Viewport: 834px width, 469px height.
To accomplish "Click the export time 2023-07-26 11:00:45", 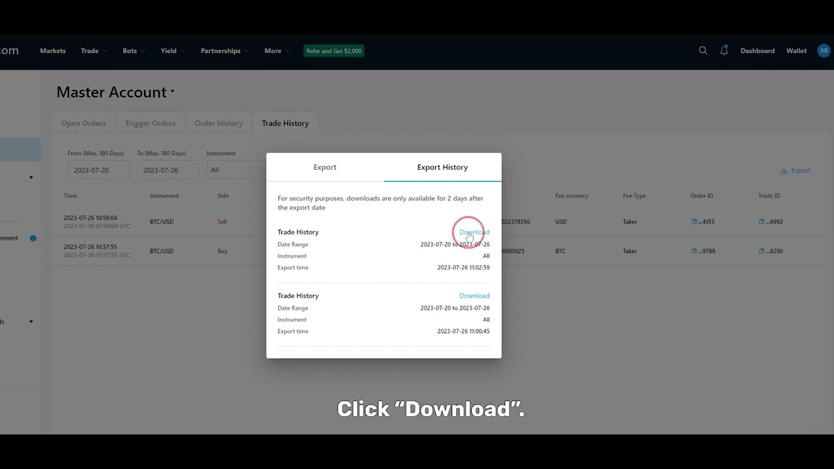I will (x=463, y=332).
